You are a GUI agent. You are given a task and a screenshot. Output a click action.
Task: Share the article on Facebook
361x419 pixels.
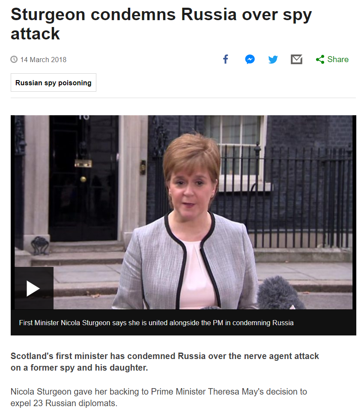pos(226,59)
